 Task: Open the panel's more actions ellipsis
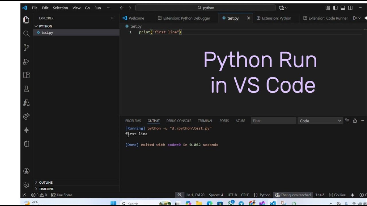click(362, 121)
